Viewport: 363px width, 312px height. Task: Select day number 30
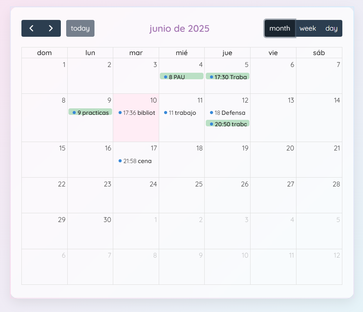coord(107,220)
